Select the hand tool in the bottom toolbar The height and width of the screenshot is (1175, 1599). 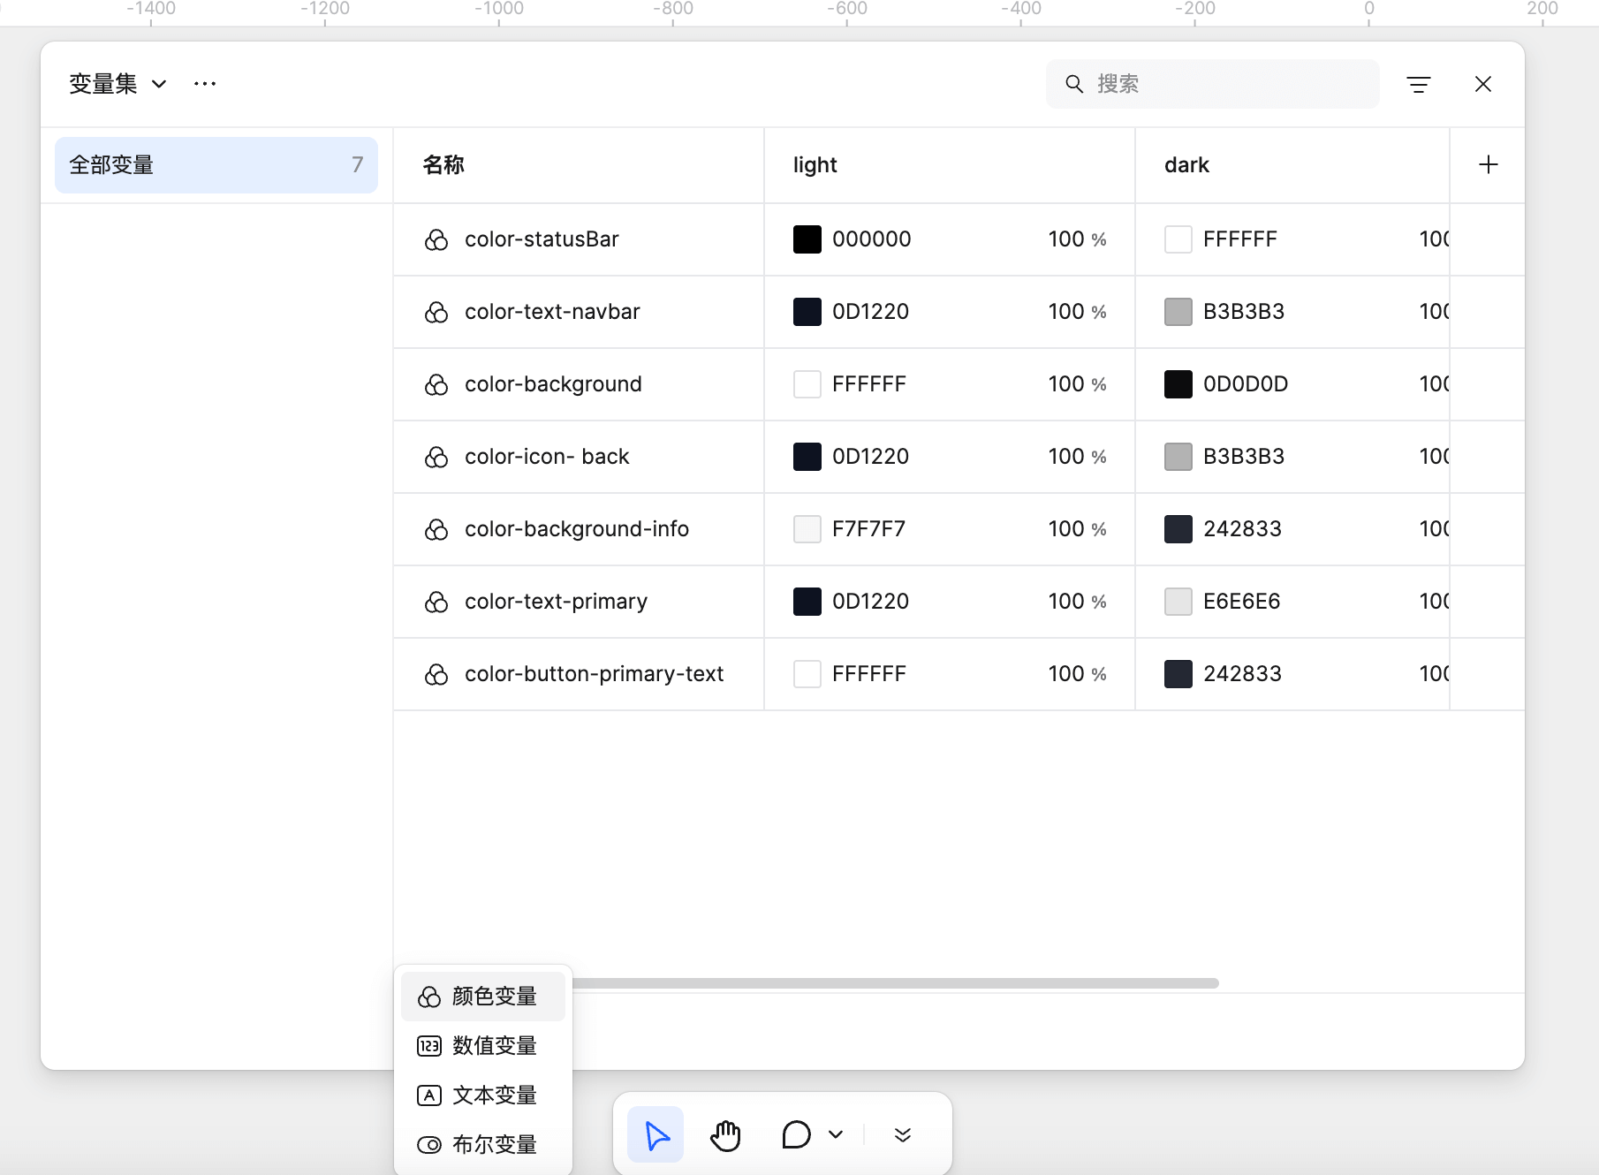pos(724,1134)
